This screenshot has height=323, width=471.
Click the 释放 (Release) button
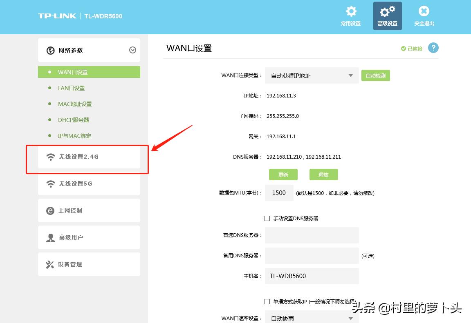323,175
